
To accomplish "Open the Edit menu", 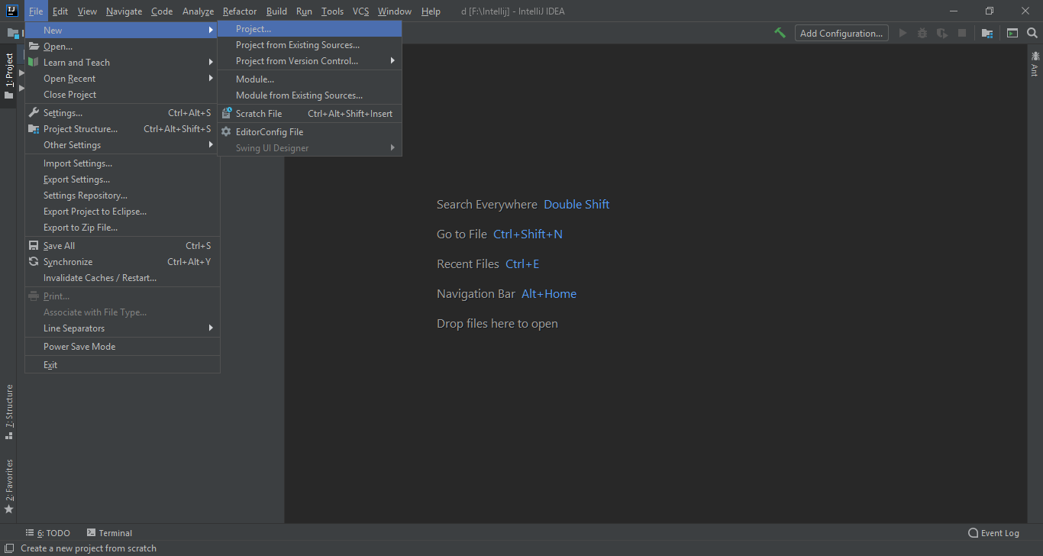I will [x=60, y=11].
